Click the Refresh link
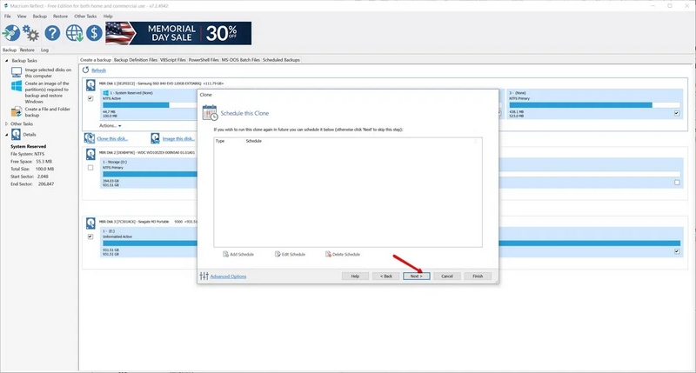The width and height of the screenshot is (696, 373). point(98,70)
